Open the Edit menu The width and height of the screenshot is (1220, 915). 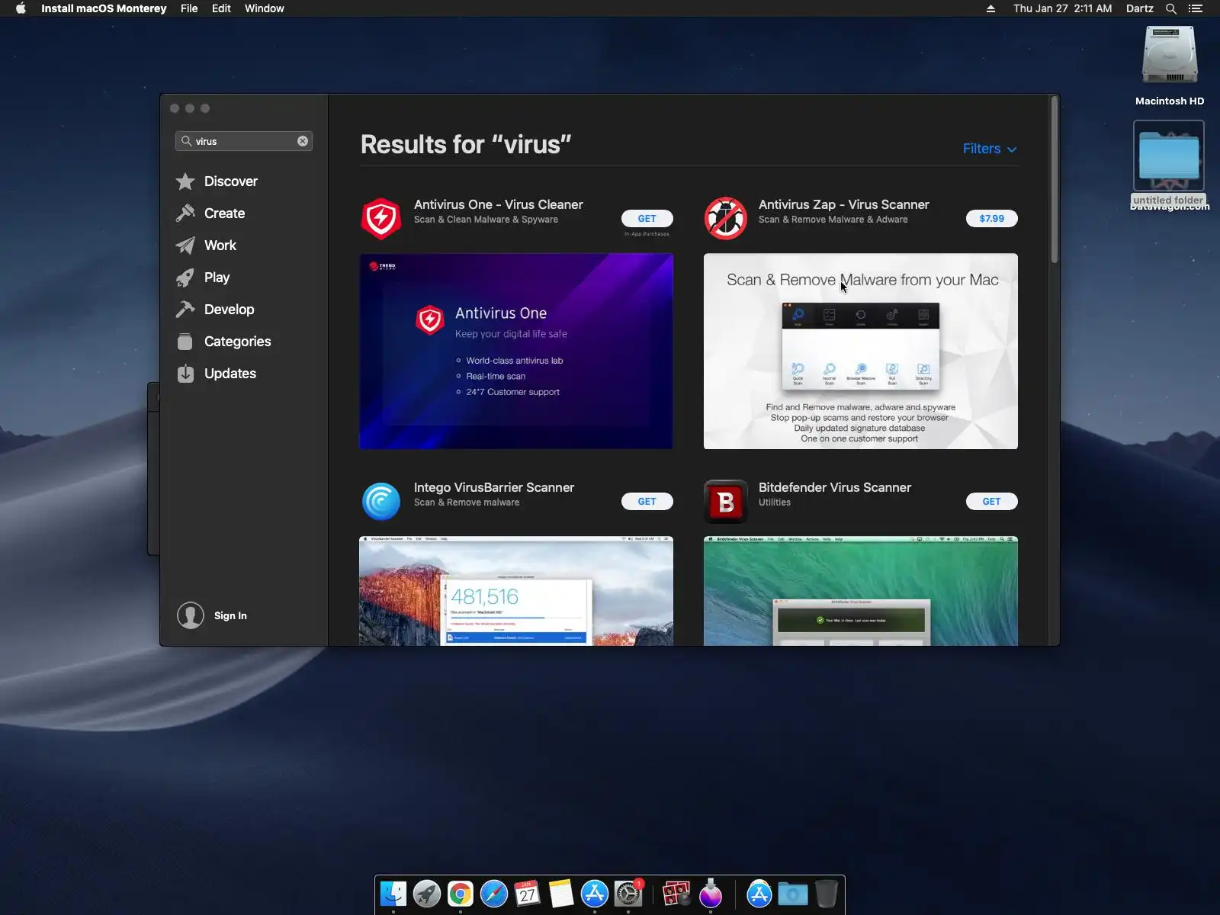[221, 8]
